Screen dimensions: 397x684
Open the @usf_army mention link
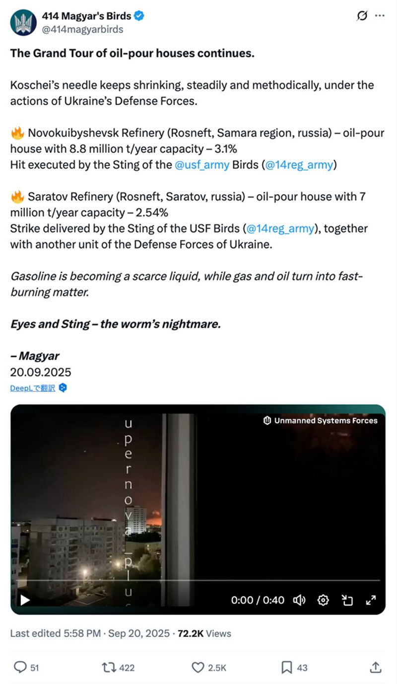[x=202, y=165]
